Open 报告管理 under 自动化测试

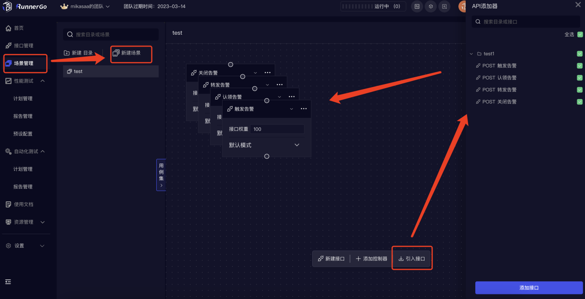click(23, 187)
